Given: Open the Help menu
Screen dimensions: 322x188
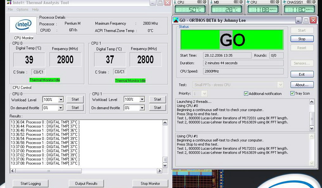Looking at the screenshot, I should [x=35, y=9].
